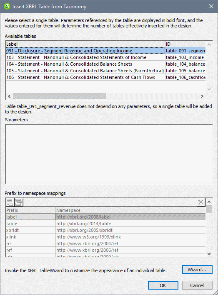Click the horizontal scrollbar thumb of tables
The height and width of the screenshot is (295, 218).
[x=60, y=96]
